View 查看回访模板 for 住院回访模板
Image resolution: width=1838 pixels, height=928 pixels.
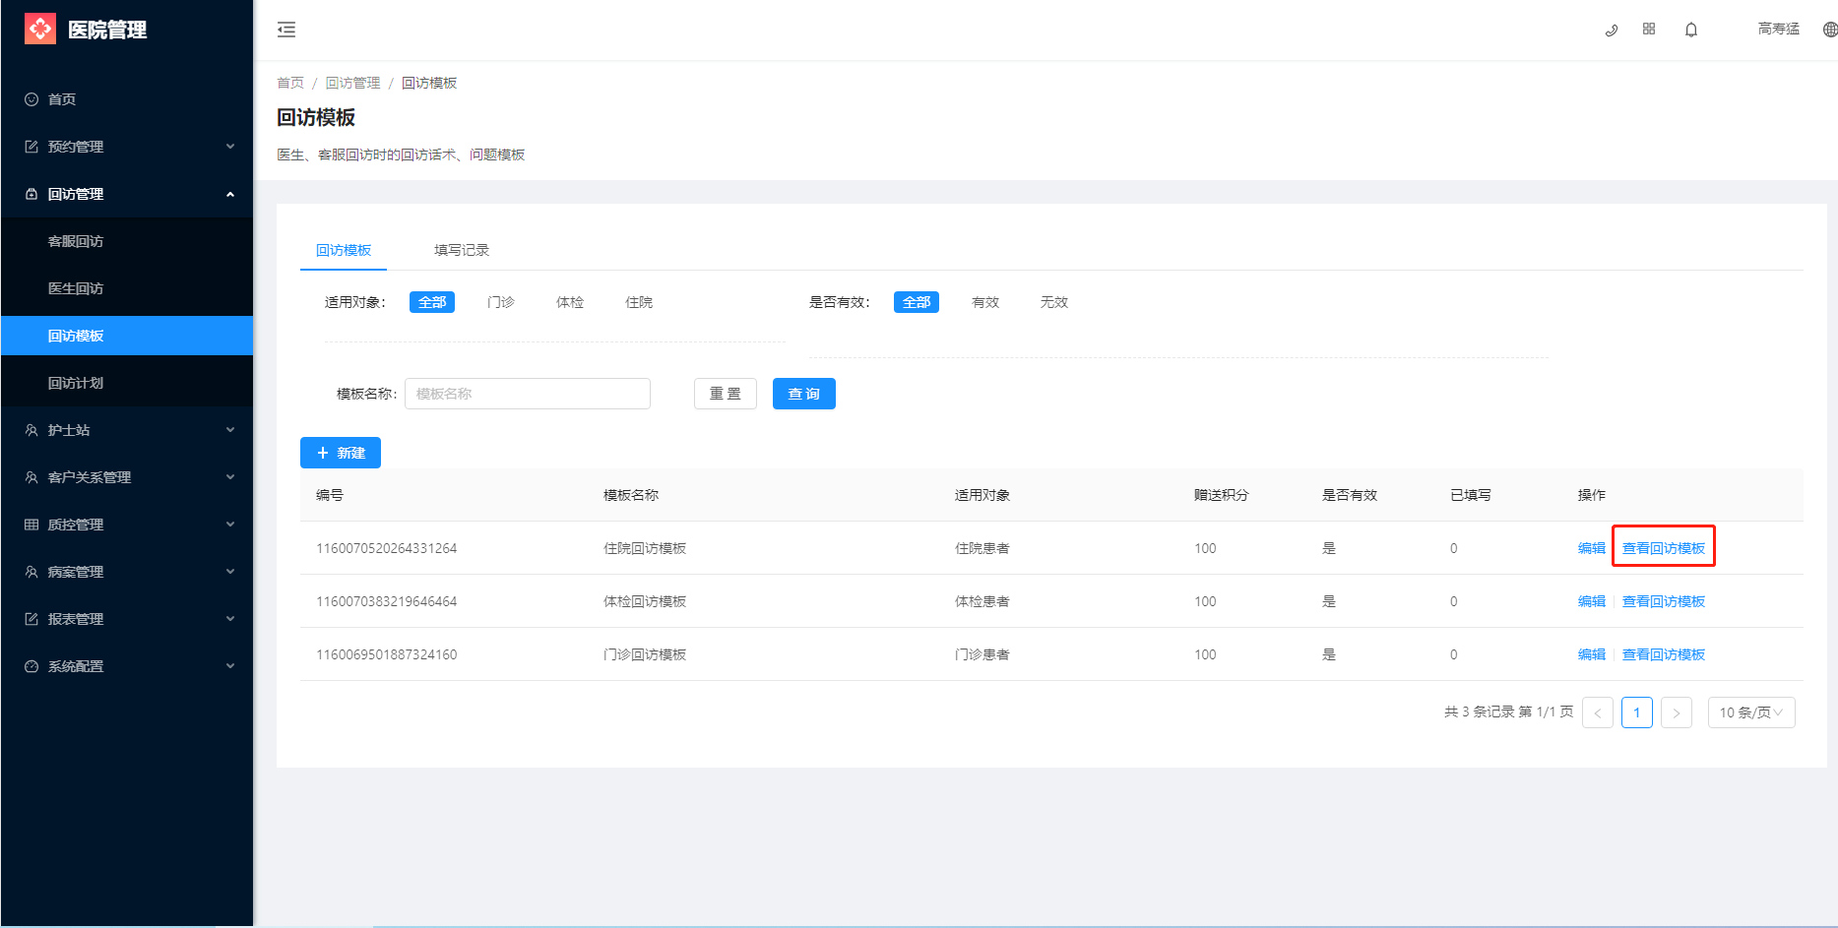tap(1664, 548)
